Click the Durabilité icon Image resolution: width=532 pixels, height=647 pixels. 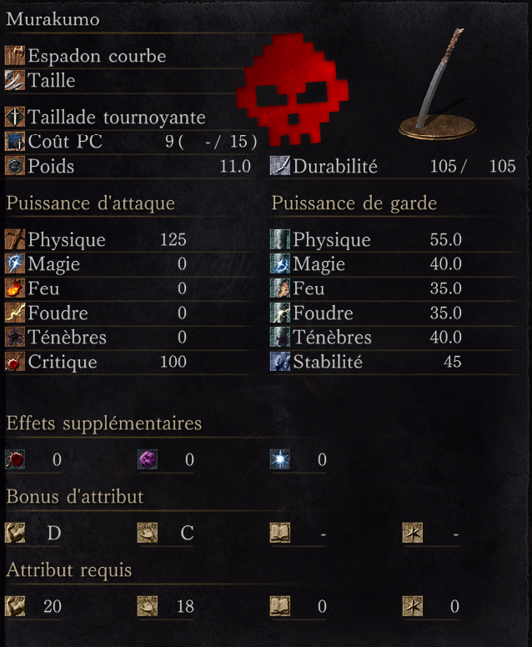(x=280, y=166)
